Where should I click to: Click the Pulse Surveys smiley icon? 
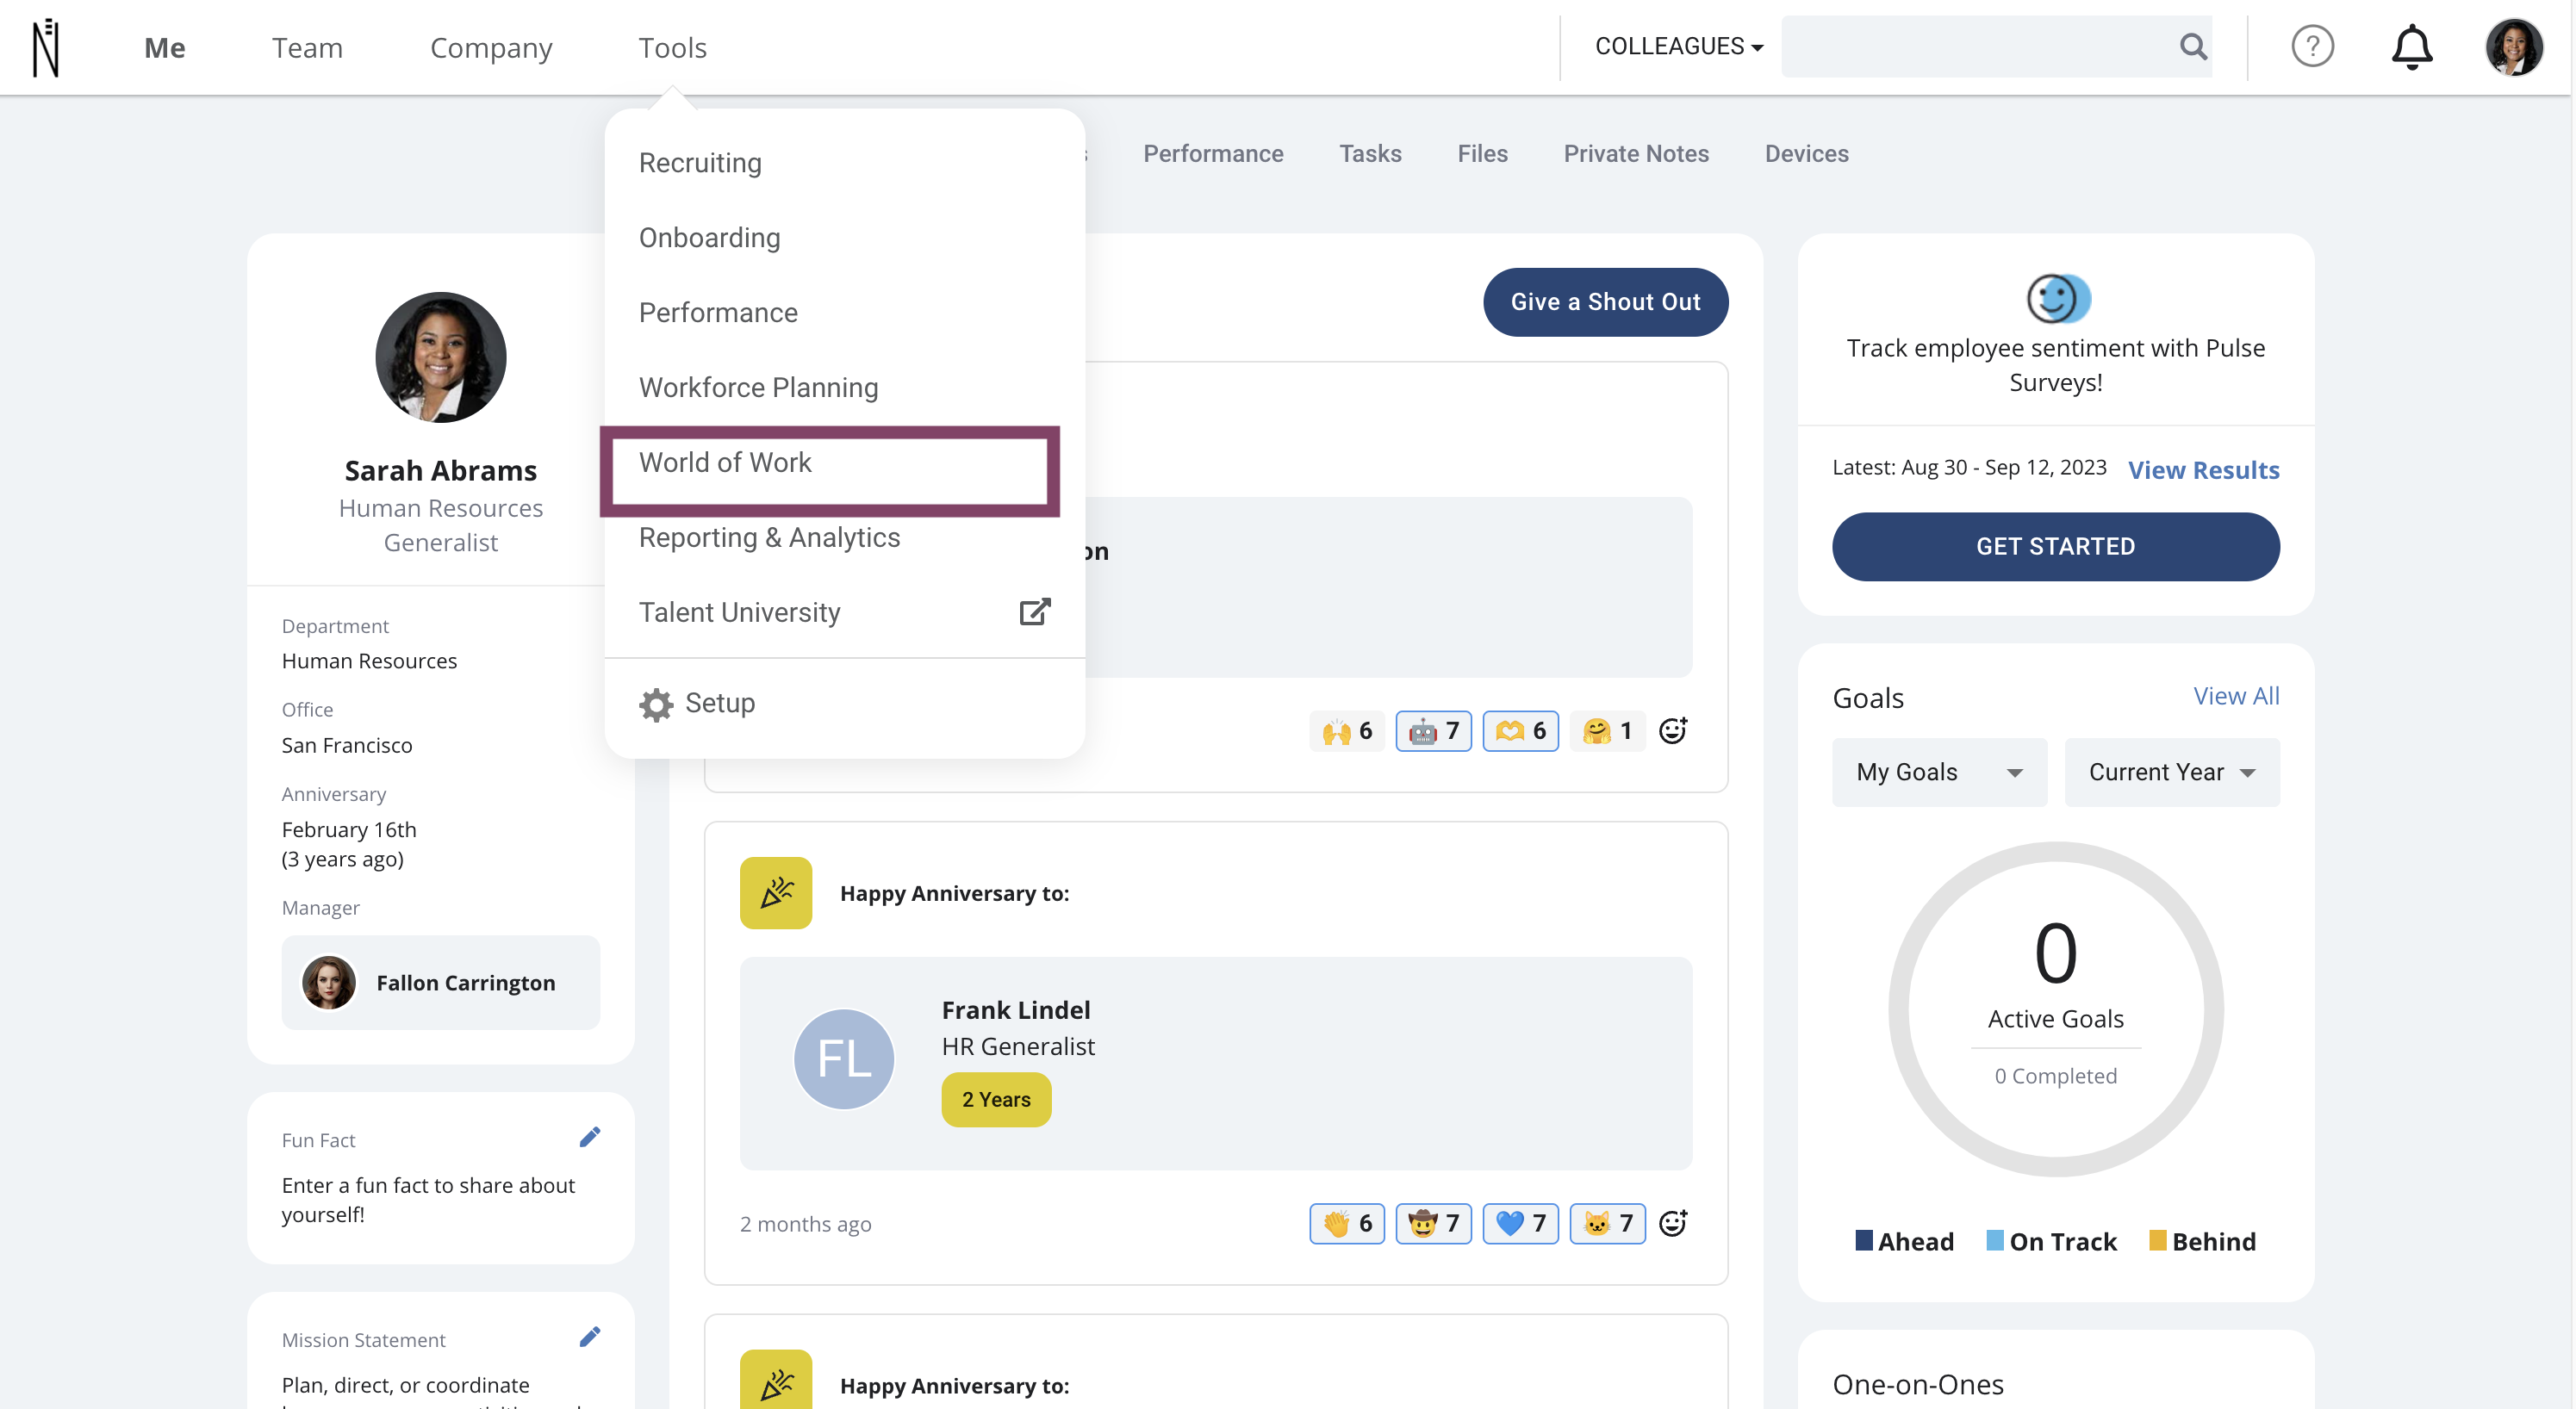[2057, 299]
